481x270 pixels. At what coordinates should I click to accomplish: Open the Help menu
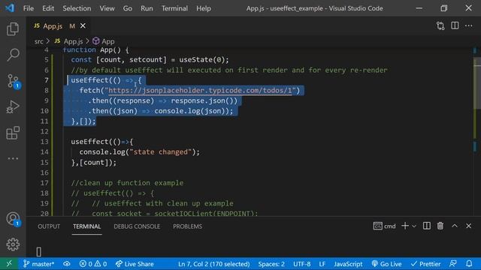click(x=204, y=8)
